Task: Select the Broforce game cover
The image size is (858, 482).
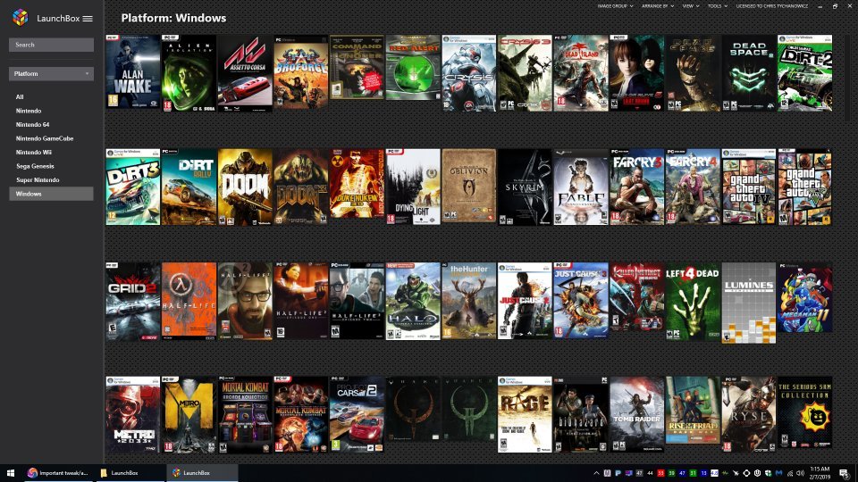Action: tap(301, 72)
